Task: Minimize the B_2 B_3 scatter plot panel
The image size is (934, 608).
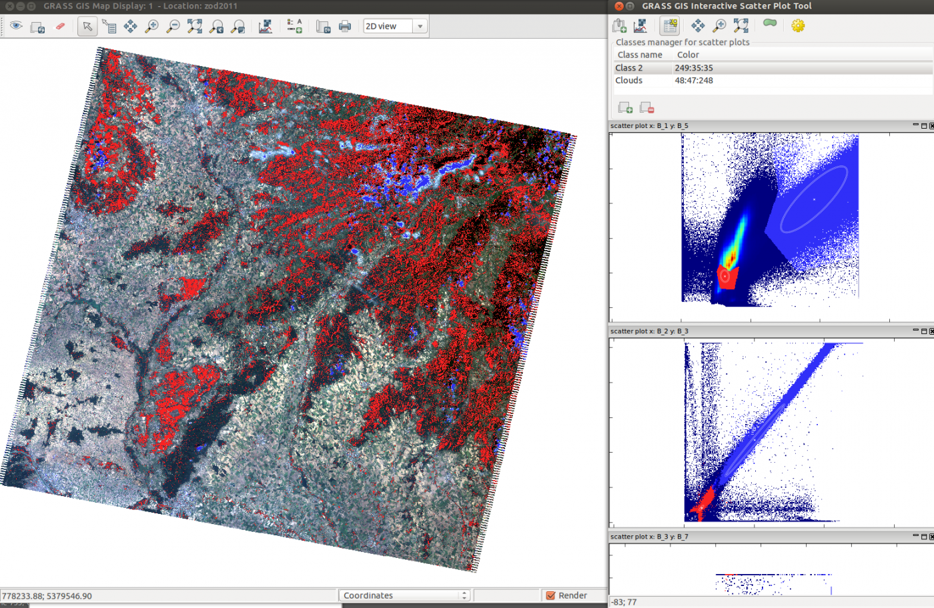Action: pyautogui.click(x=915, y=331)
